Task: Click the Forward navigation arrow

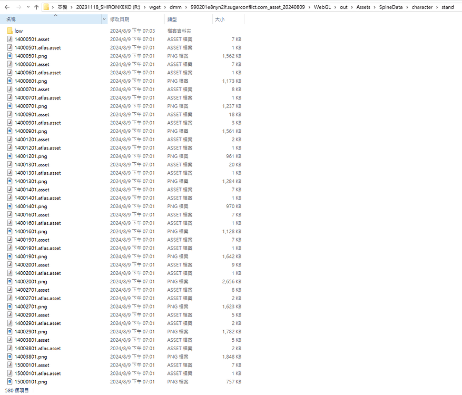Action: point(18,7)
